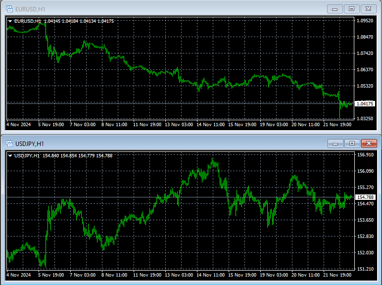382x285 pixels.
Task: Click EURUSD time label 21 Nov 19:00
Action: (337, 125)
